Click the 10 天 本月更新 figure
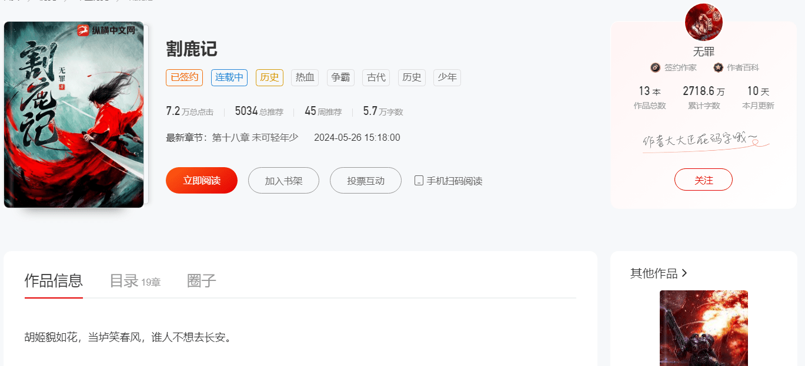Screen dimensions: 805x366 point(758,97)
